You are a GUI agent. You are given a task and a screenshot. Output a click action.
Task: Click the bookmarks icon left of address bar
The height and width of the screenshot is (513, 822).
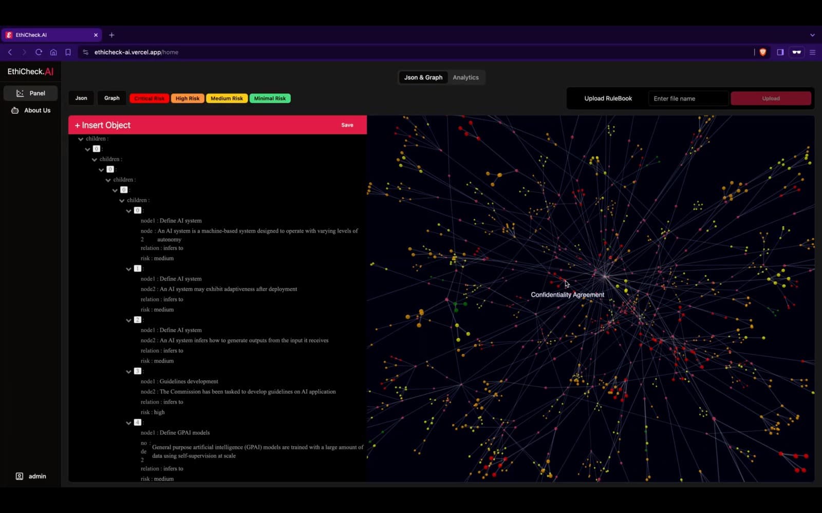[68, 52]
